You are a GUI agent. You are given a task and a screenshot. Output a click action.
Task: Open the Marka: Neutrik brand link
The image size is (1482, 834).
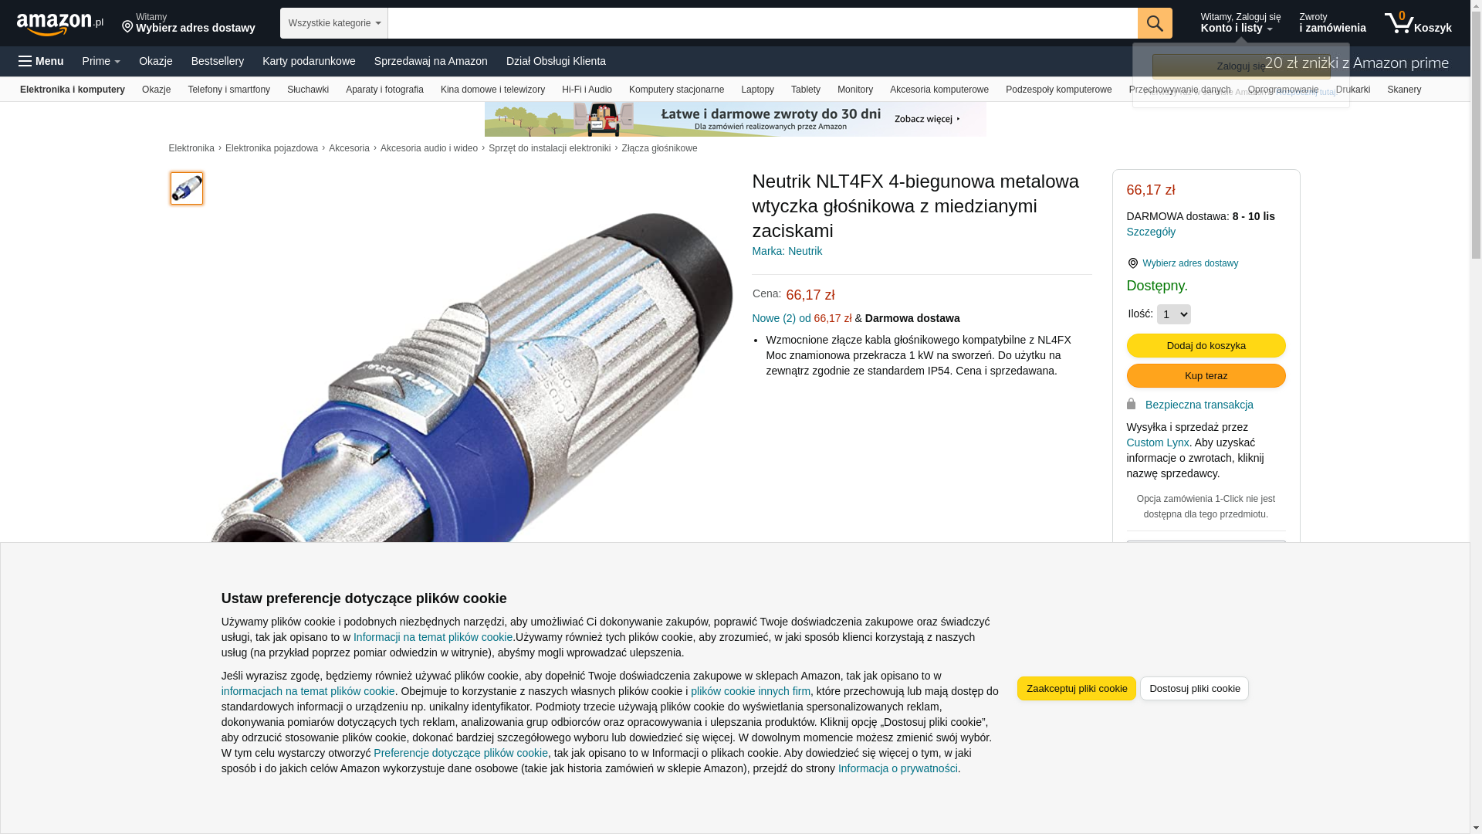click(x=787, y=251)
